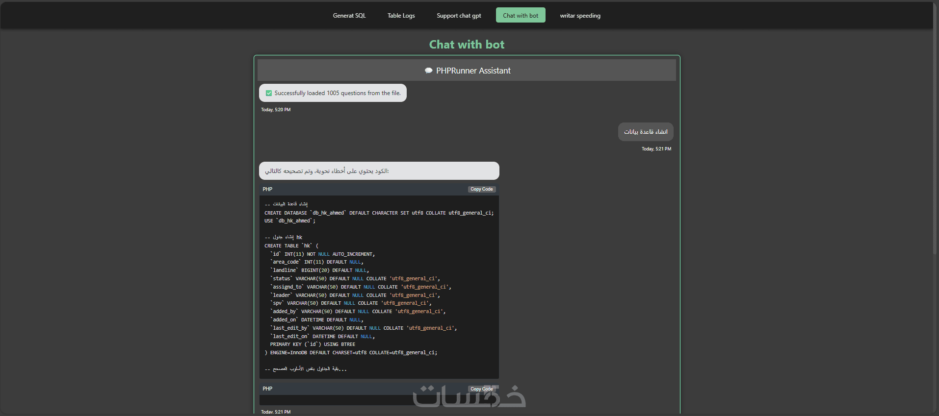This screenshot has width=939, height=416.
Task: Copy code from the CREATE DATABASE code block
Action: coord(482,189)
